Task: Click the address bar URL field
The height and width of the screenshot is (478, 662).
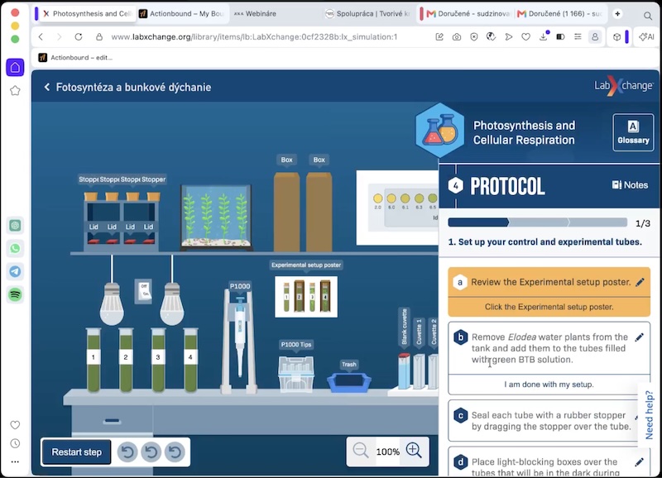Action: pos(254,36)
